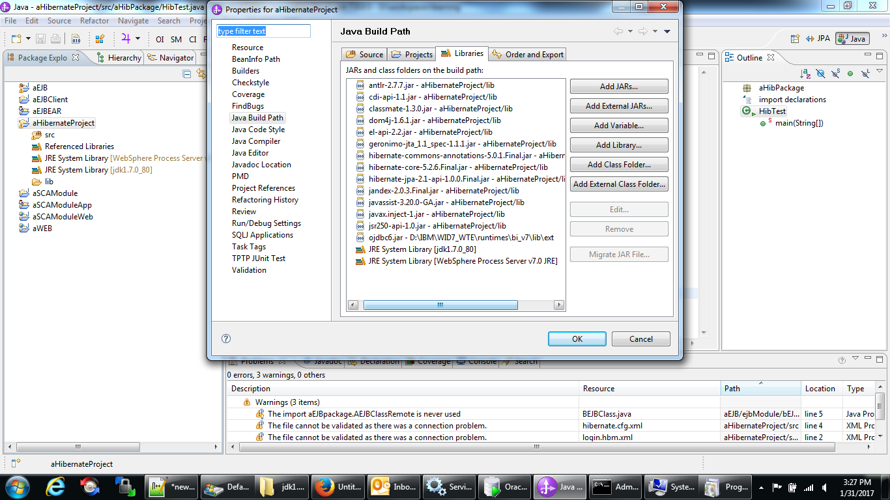Toggle Hide Local Types in Outline
Viewport: 890px width, 500px height.
click(x=865, y=74)
